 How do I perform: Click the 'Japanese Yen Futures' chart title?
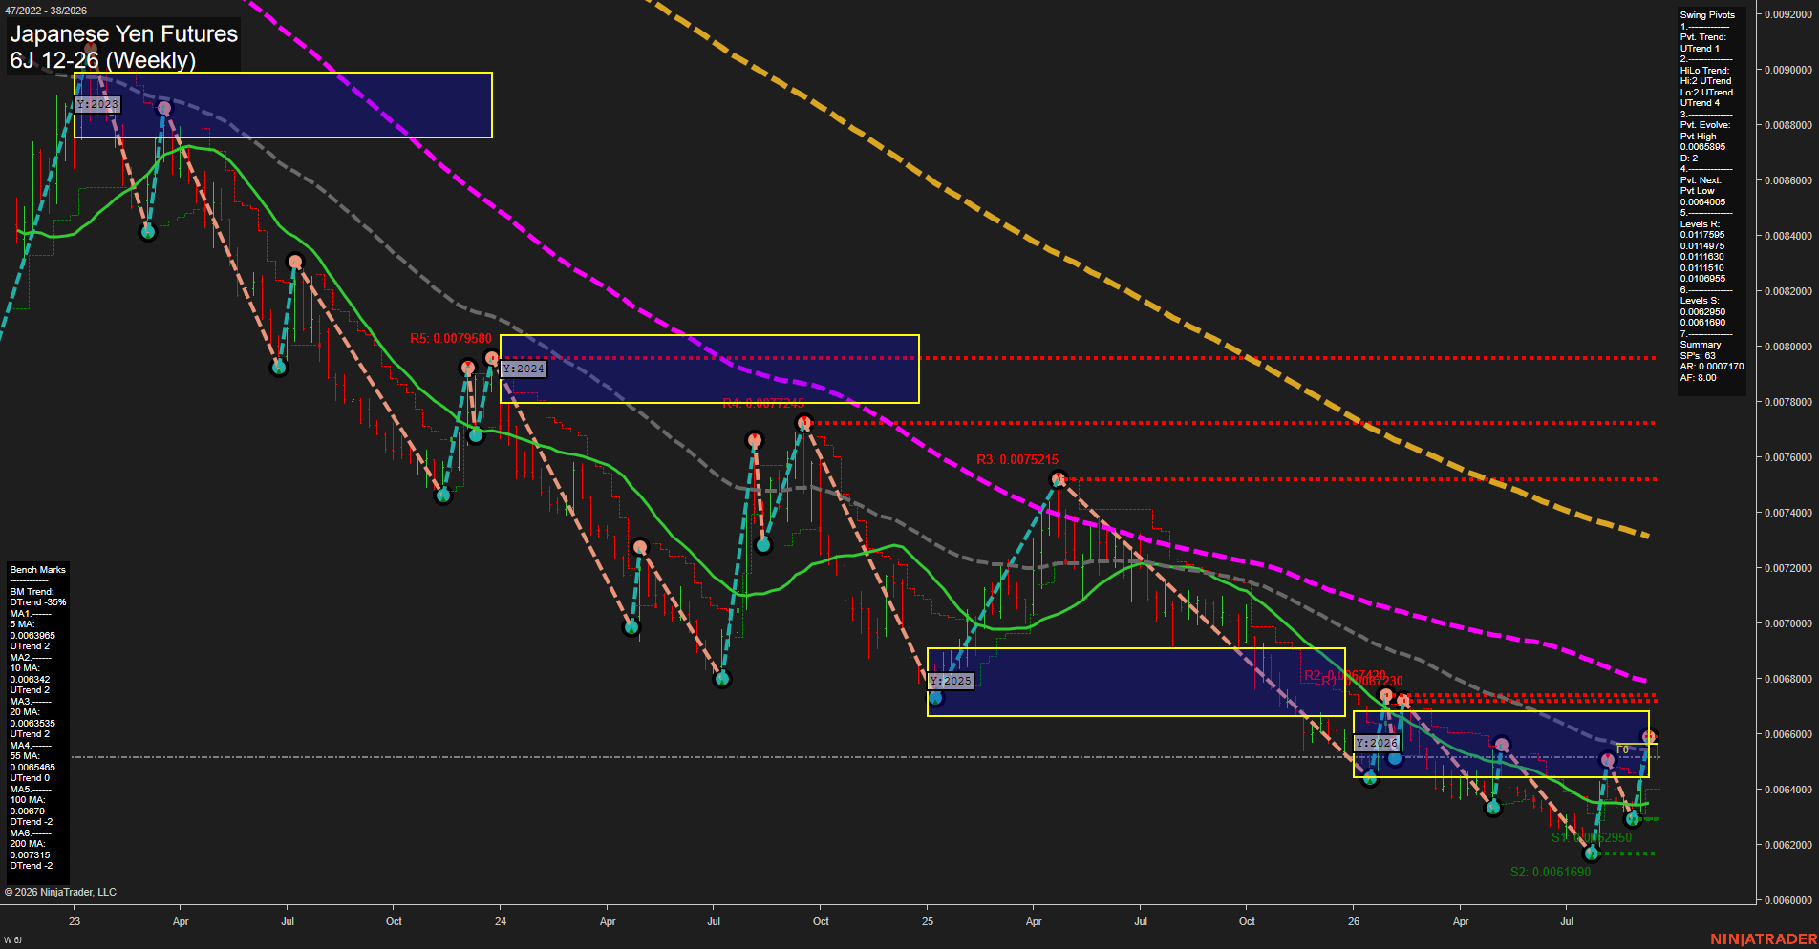(124, 33)
